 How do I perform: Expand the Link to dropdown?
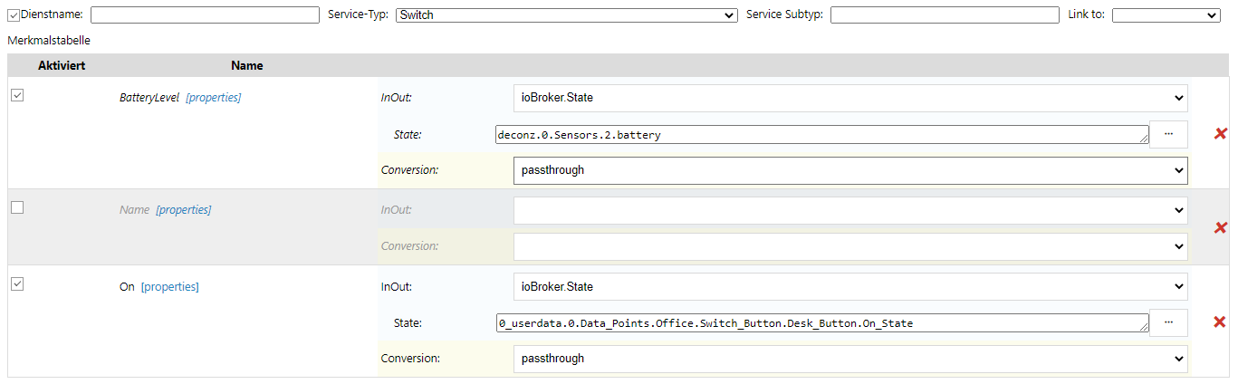tap(1166, 15)
